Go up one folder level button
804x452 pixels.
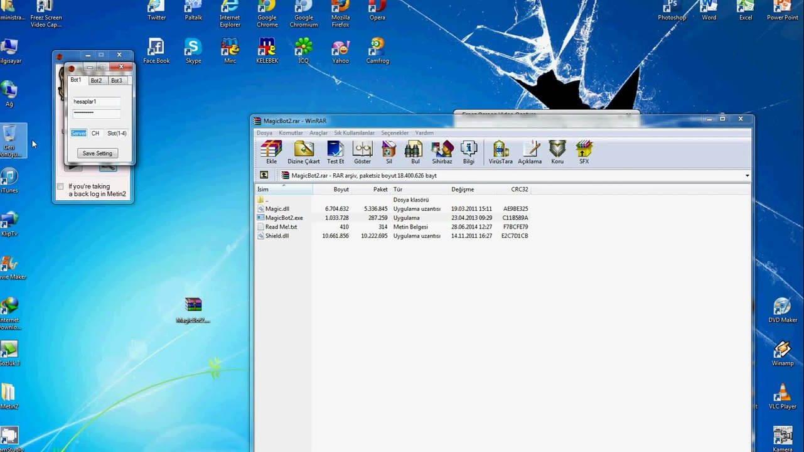(264, 176)
